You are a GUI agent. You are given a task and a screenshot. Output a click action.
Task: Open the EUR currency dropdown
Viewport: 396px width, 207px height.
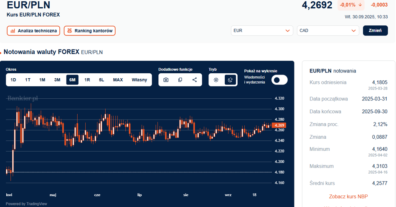pos(262,30)
